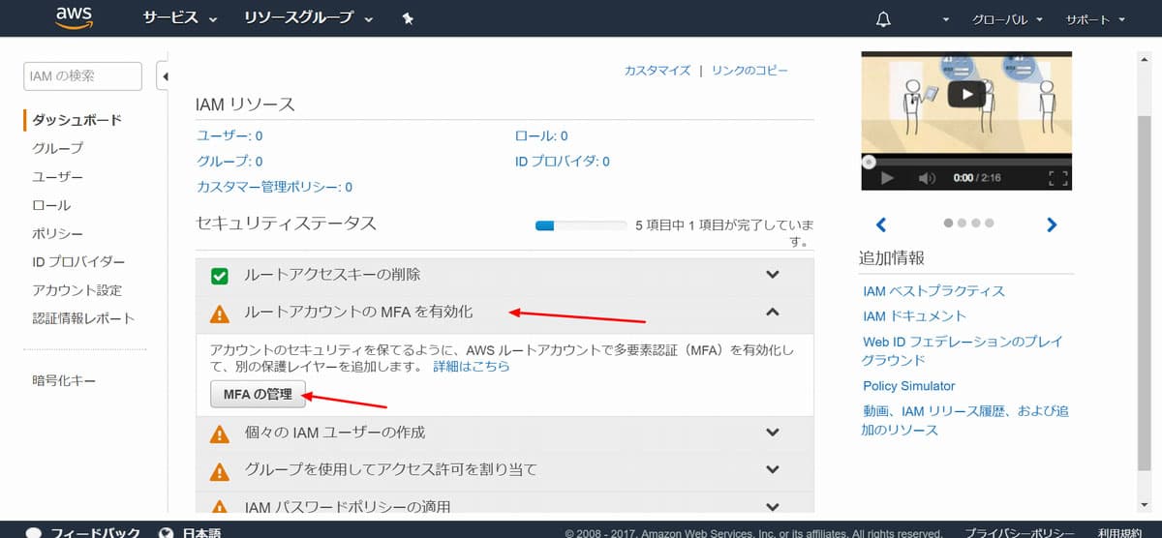This screenshot has height=538, width=1162.
Task: Click the 詳細はこちら link
Action: click(x=471, y=367)
